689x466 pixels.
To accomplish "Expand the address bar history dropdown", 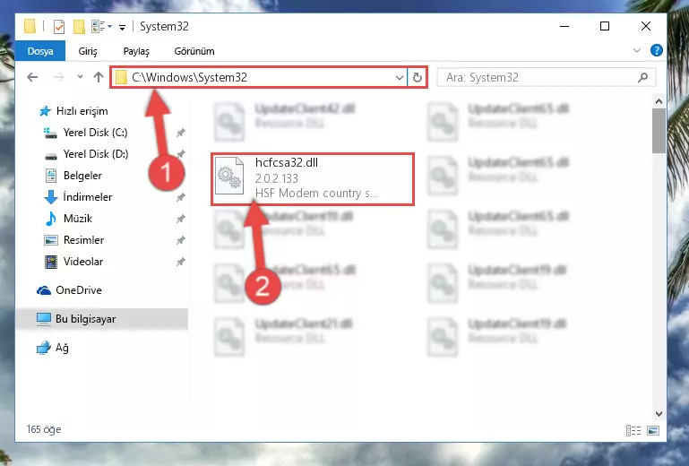I will pos(399,78).
